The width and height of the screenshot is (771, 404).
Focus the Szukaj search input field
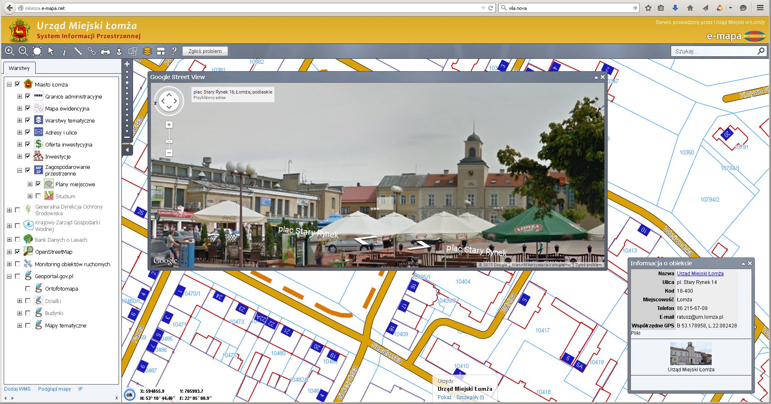tap(714, 51)
